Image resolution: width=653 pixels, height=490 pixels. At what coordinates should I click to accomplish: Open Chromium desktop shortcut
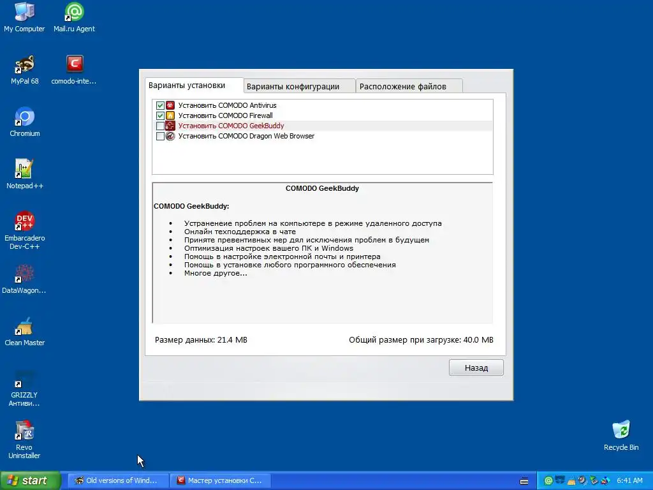24,122
